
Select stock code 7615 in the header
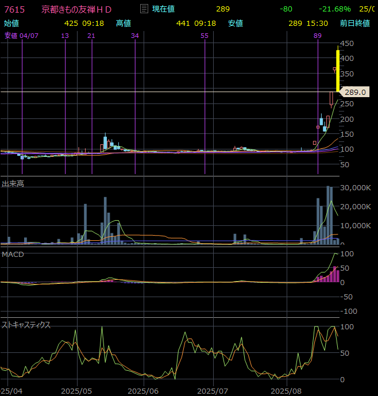[14, 9]
